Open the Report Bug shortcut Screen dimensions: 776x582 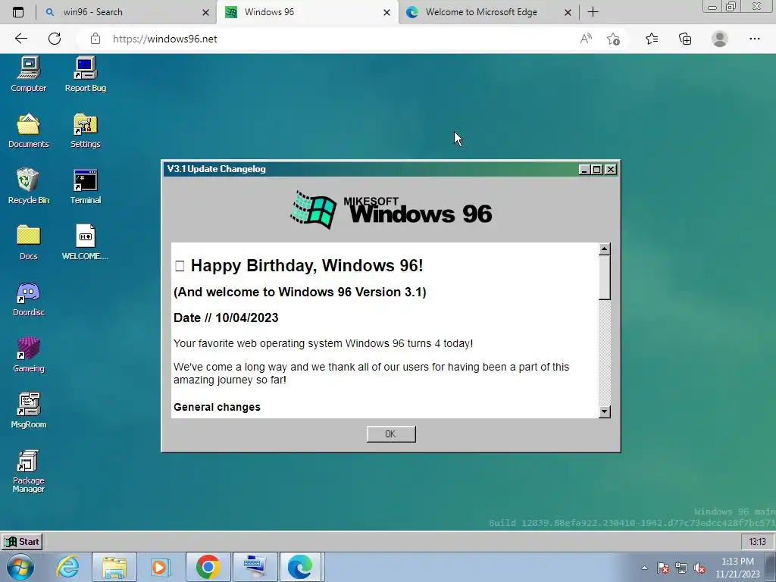click(x=85, y=74)
